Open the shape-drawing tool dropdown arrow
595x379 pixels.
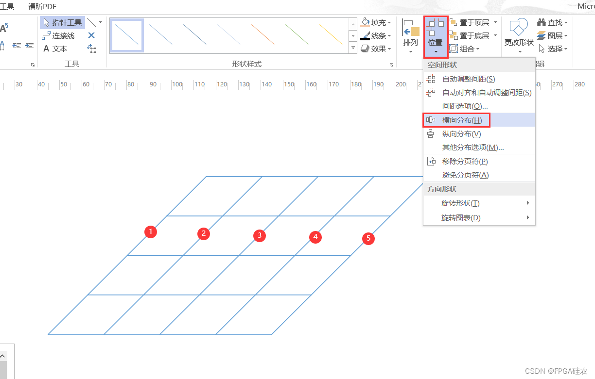[101, 22]
